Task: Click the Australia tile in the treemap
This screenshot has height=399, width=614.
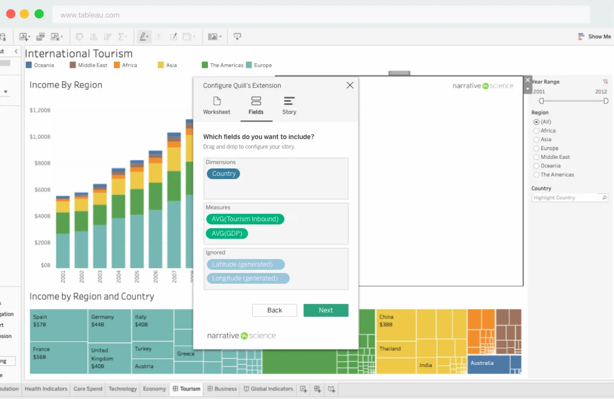Action: pyautogui.click(x=488, y=364)
